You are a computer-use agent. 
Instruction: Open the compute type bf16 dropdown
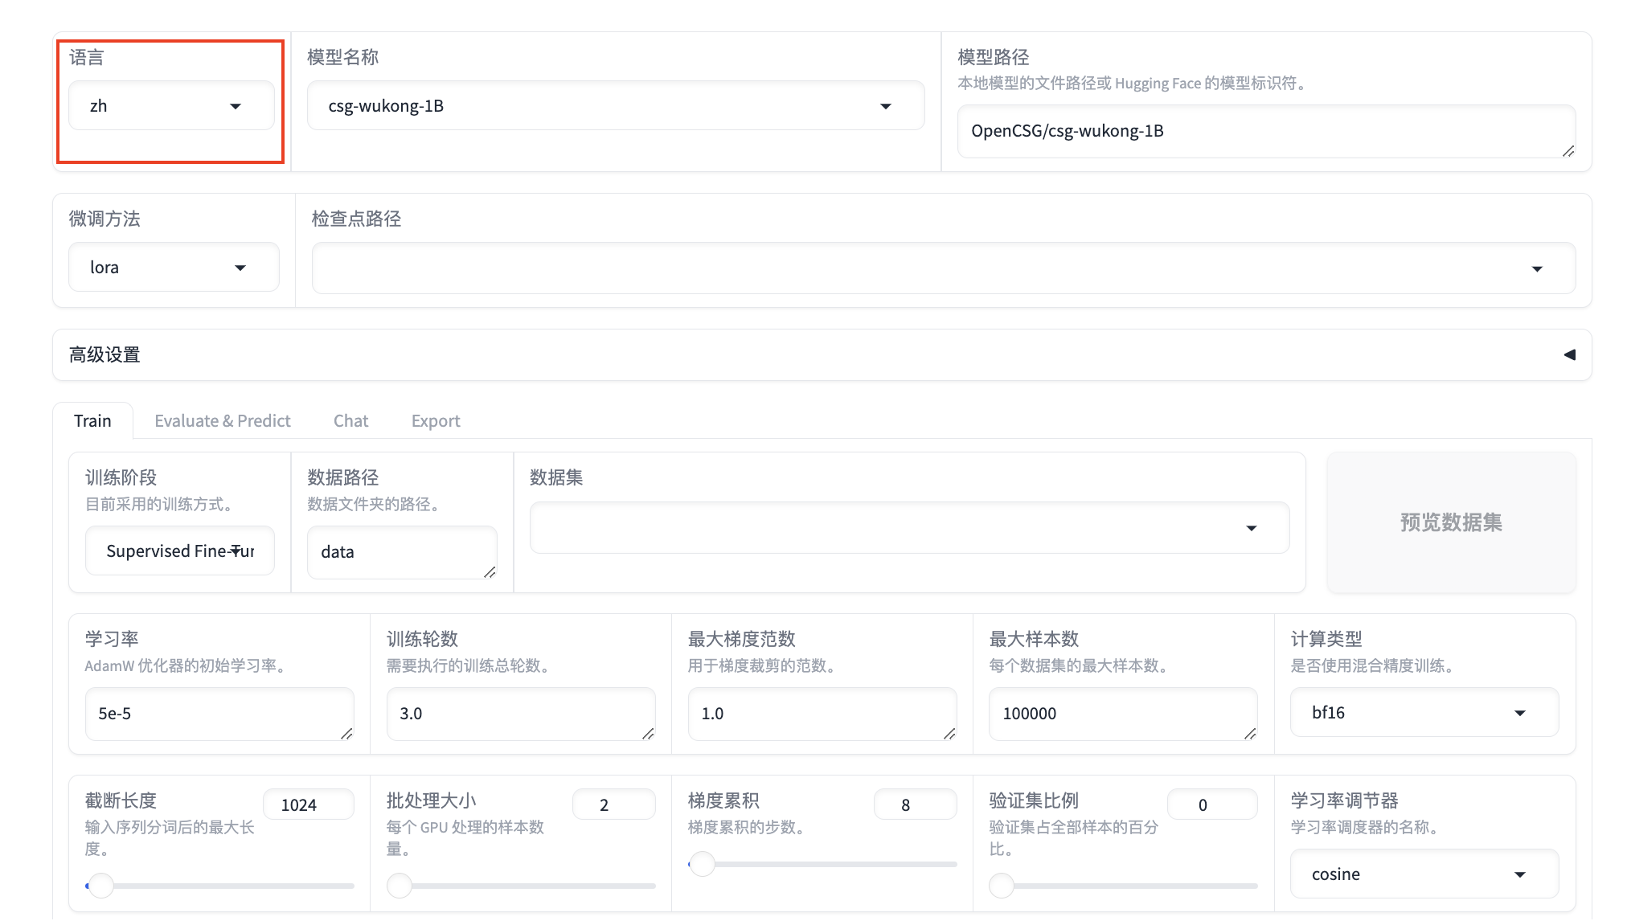(1424, 713)
